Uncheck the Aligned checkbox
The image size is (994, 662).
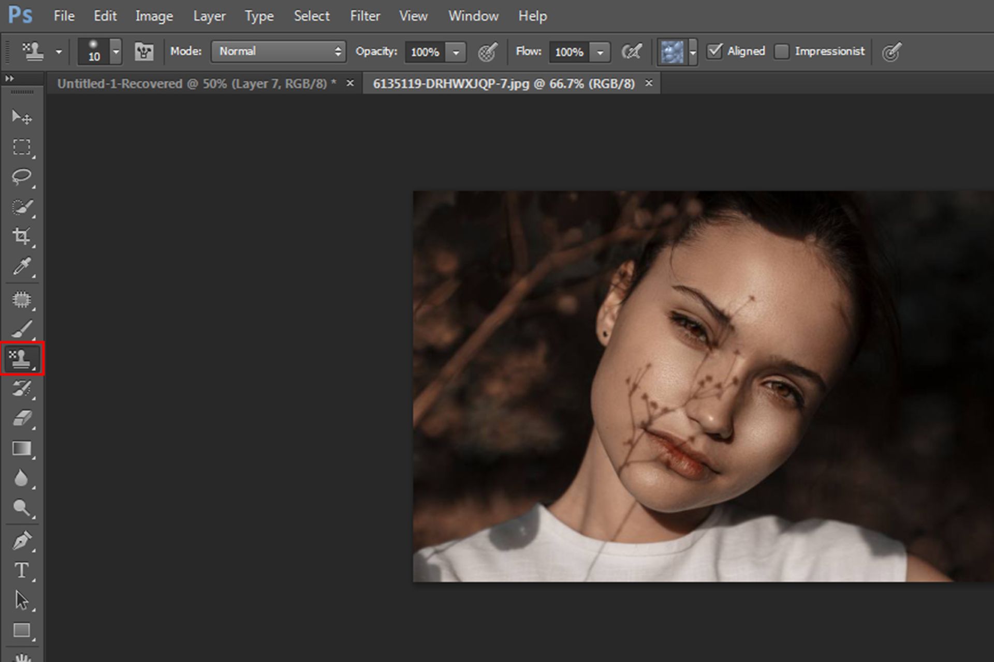click(x=714, y=51)
